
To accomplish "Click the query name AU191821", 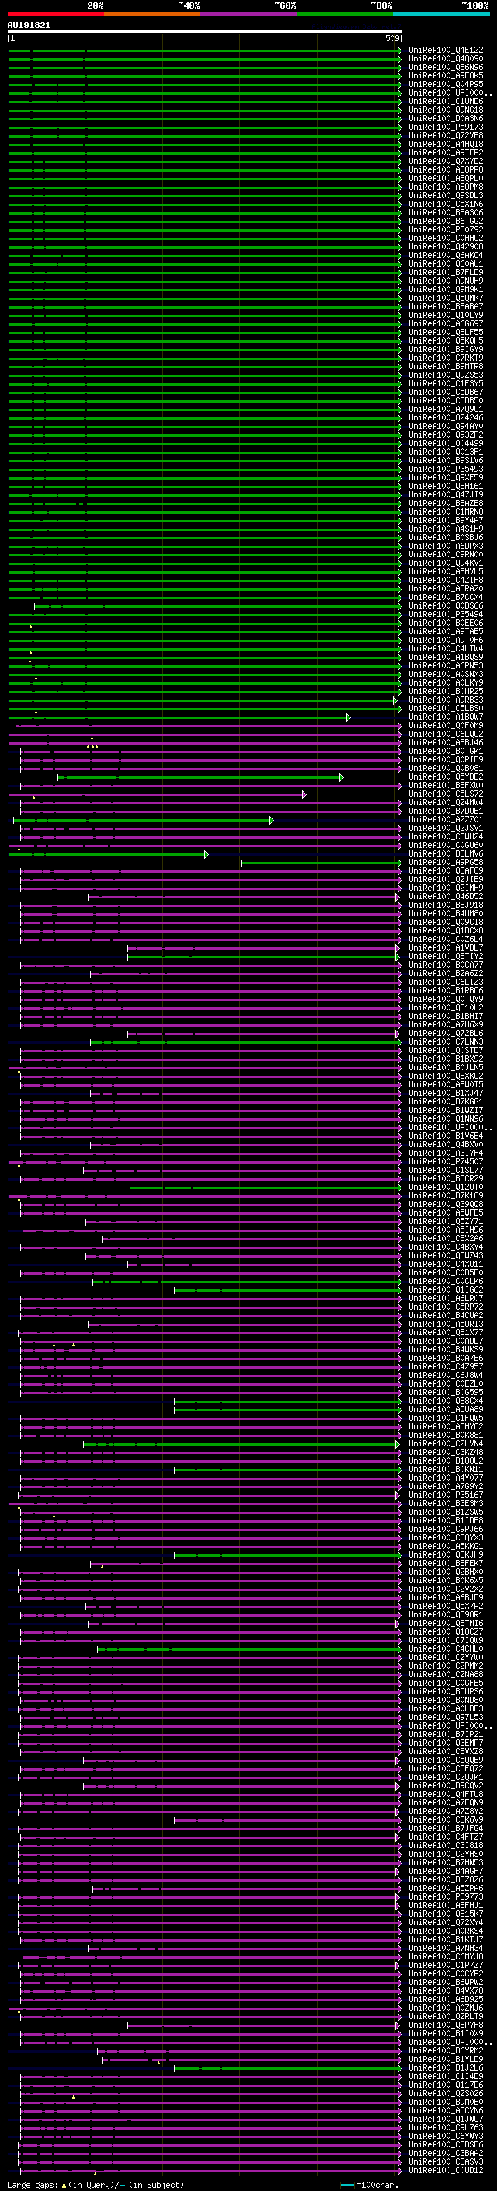I will tap(29, 26).
